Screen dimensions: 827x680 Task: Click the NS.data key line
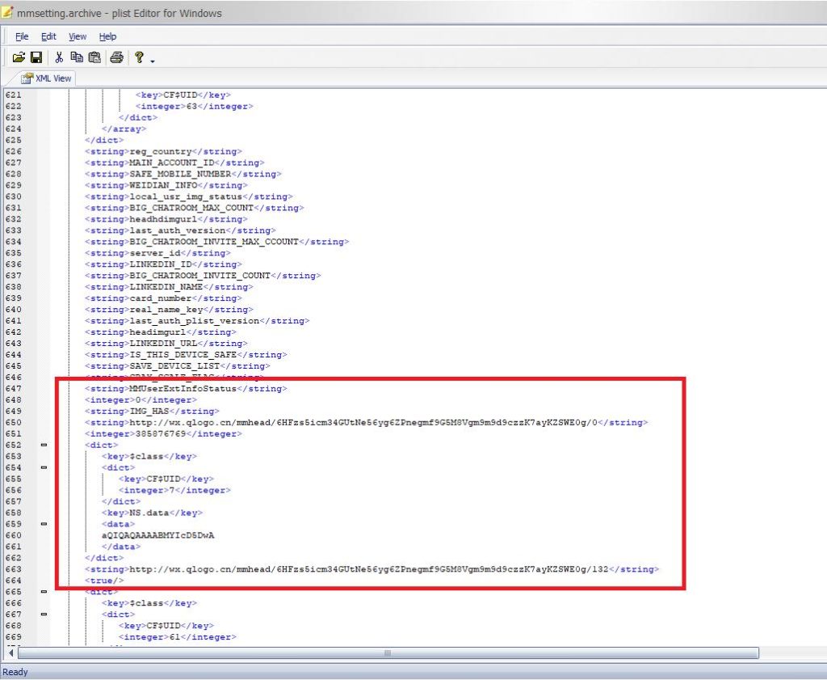pos(152,513)
